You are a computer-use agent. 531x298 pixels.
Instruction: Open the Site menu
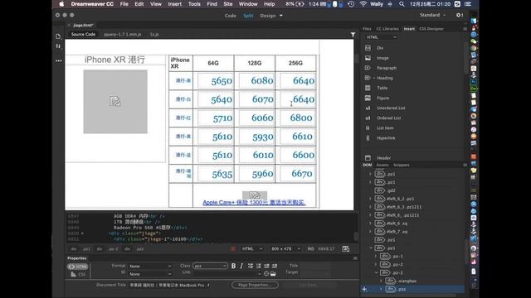[x=228, y=4]
